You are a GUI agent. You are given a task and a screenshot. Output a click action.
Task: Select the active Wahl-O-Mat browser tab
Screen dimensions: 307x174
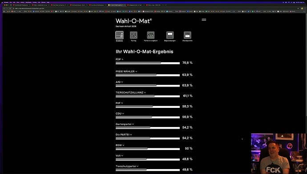[x=117, y=5]
